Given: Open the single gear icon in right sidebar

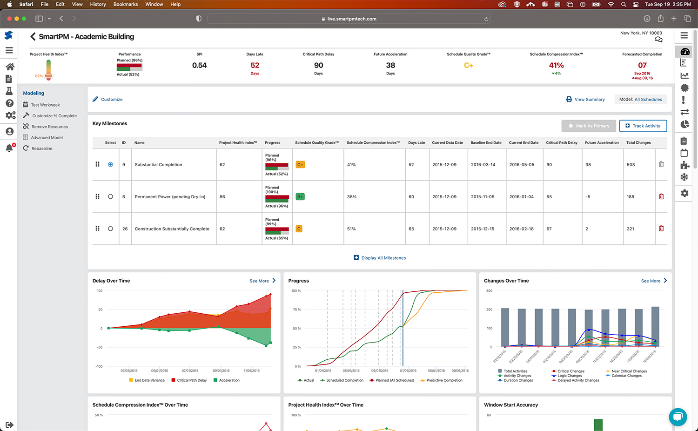Looking at the screenshot, I should (685, 193).
